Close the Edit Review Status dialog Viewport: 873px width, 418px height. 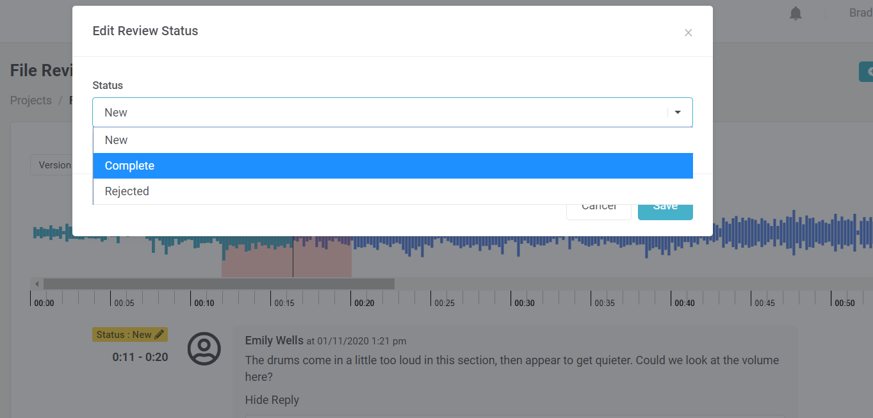coord(688,33)
